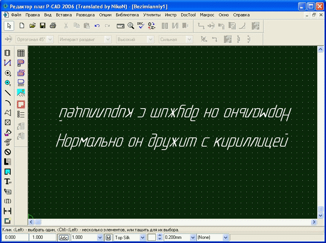
Task: Open the Top Silk layer dropdown
Action: (142, 237)
